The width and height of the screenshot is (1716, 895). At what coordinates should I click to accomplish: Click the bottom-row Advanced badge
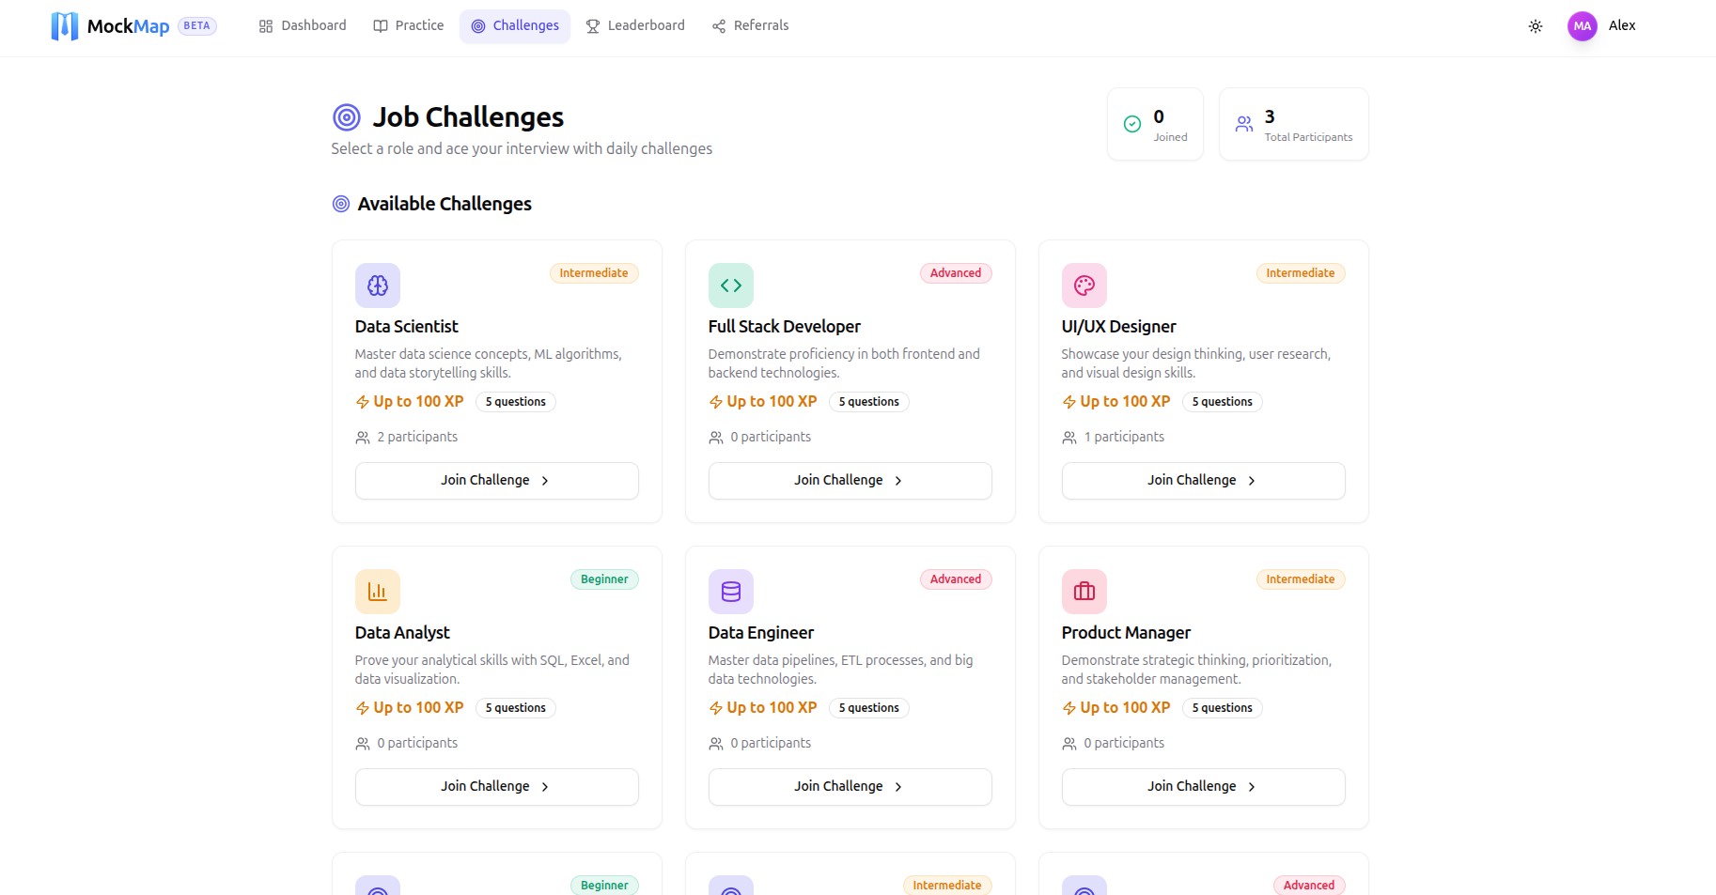(x=1309, y=886)
